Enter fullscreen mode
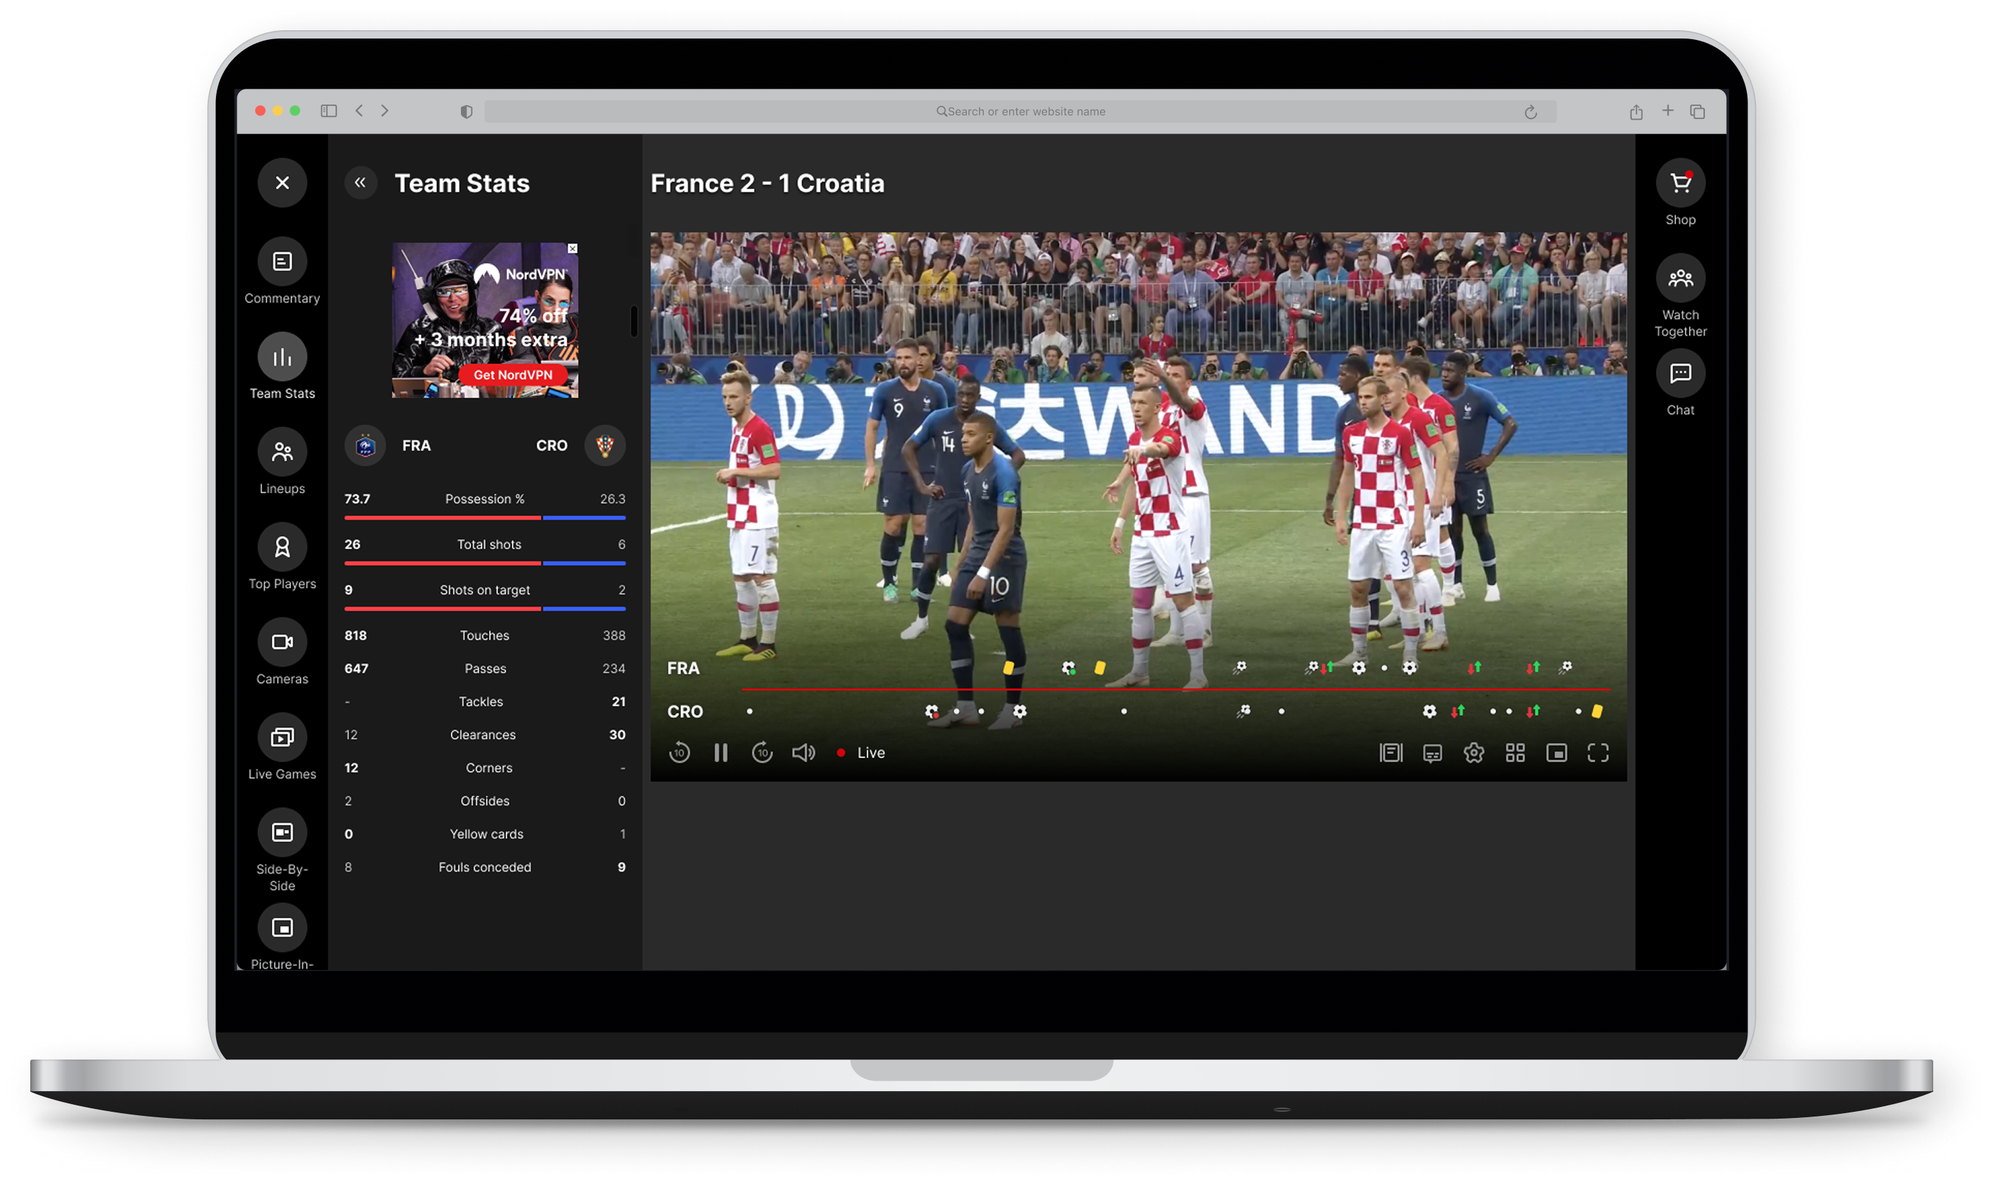Viewport: 1991px width, 1184px height. (1597, 753)
